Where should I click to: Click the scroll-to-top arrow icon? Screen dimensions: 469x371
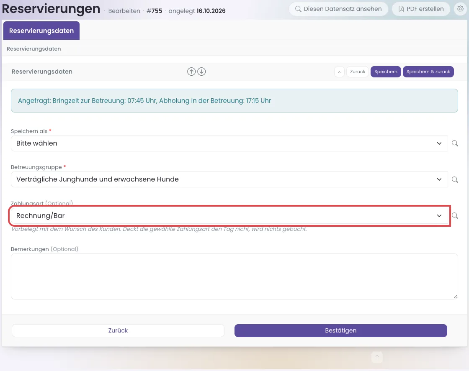point(377,357)
